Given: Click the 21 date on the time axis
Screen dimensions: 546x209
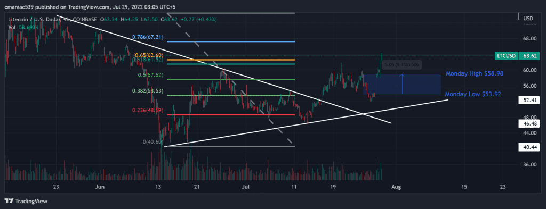Looking at the screenshot, I should [197, 187].
